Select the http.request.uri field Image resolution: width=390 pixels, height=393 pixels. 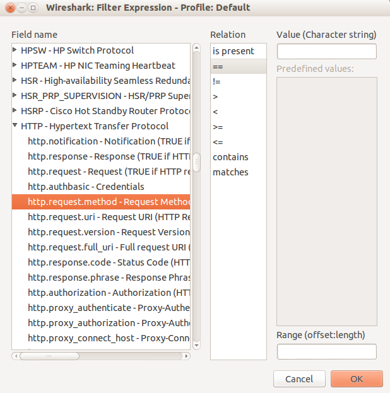click(101, 217)
